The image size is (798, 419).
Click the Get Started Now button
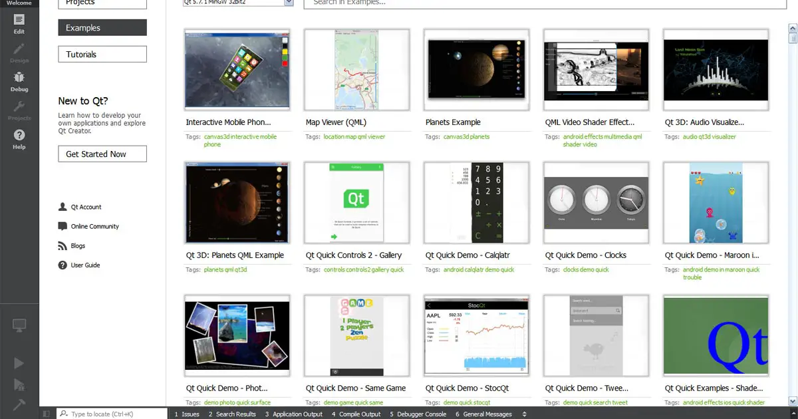(x=102, y=154)
